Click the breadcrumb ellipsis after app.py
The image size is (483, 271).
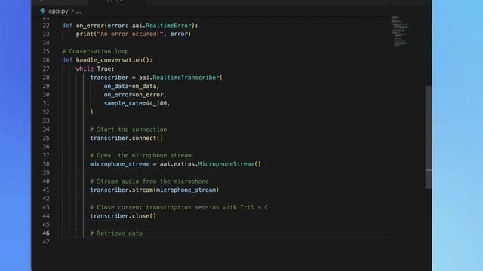tap(78, 11)
